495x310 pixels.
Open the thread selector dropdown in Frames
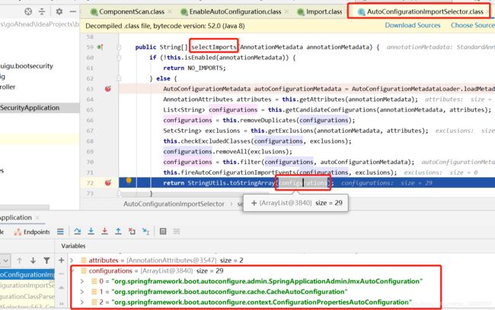[x=5, y=261]
